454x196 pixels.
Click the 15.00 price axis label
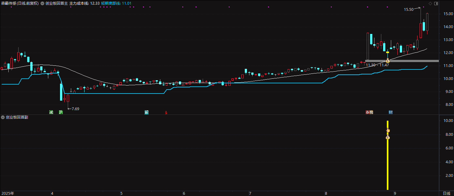(x=448, y=14)
